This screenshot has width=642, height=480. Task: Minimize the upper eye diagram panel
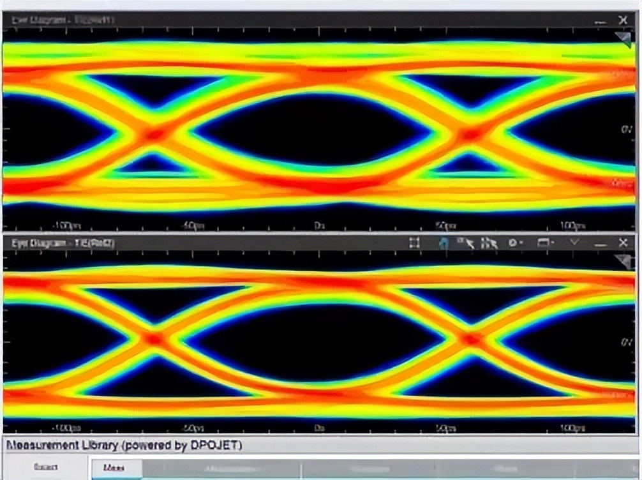(600, 21)
